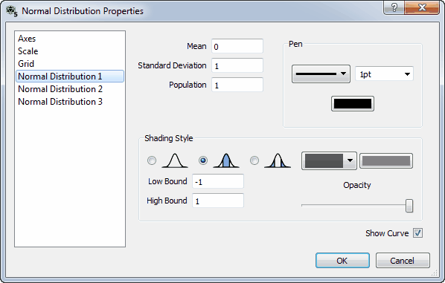This screenshot has width=445, height=283.
Task: Open the shading fill pattern dropdown
Action: coord(329,160)
